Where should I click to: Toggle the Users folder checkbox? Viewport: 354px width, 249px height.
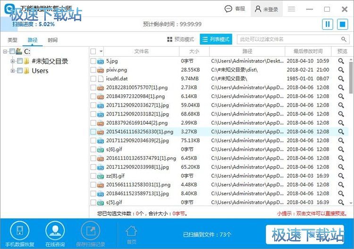point(20,71)
